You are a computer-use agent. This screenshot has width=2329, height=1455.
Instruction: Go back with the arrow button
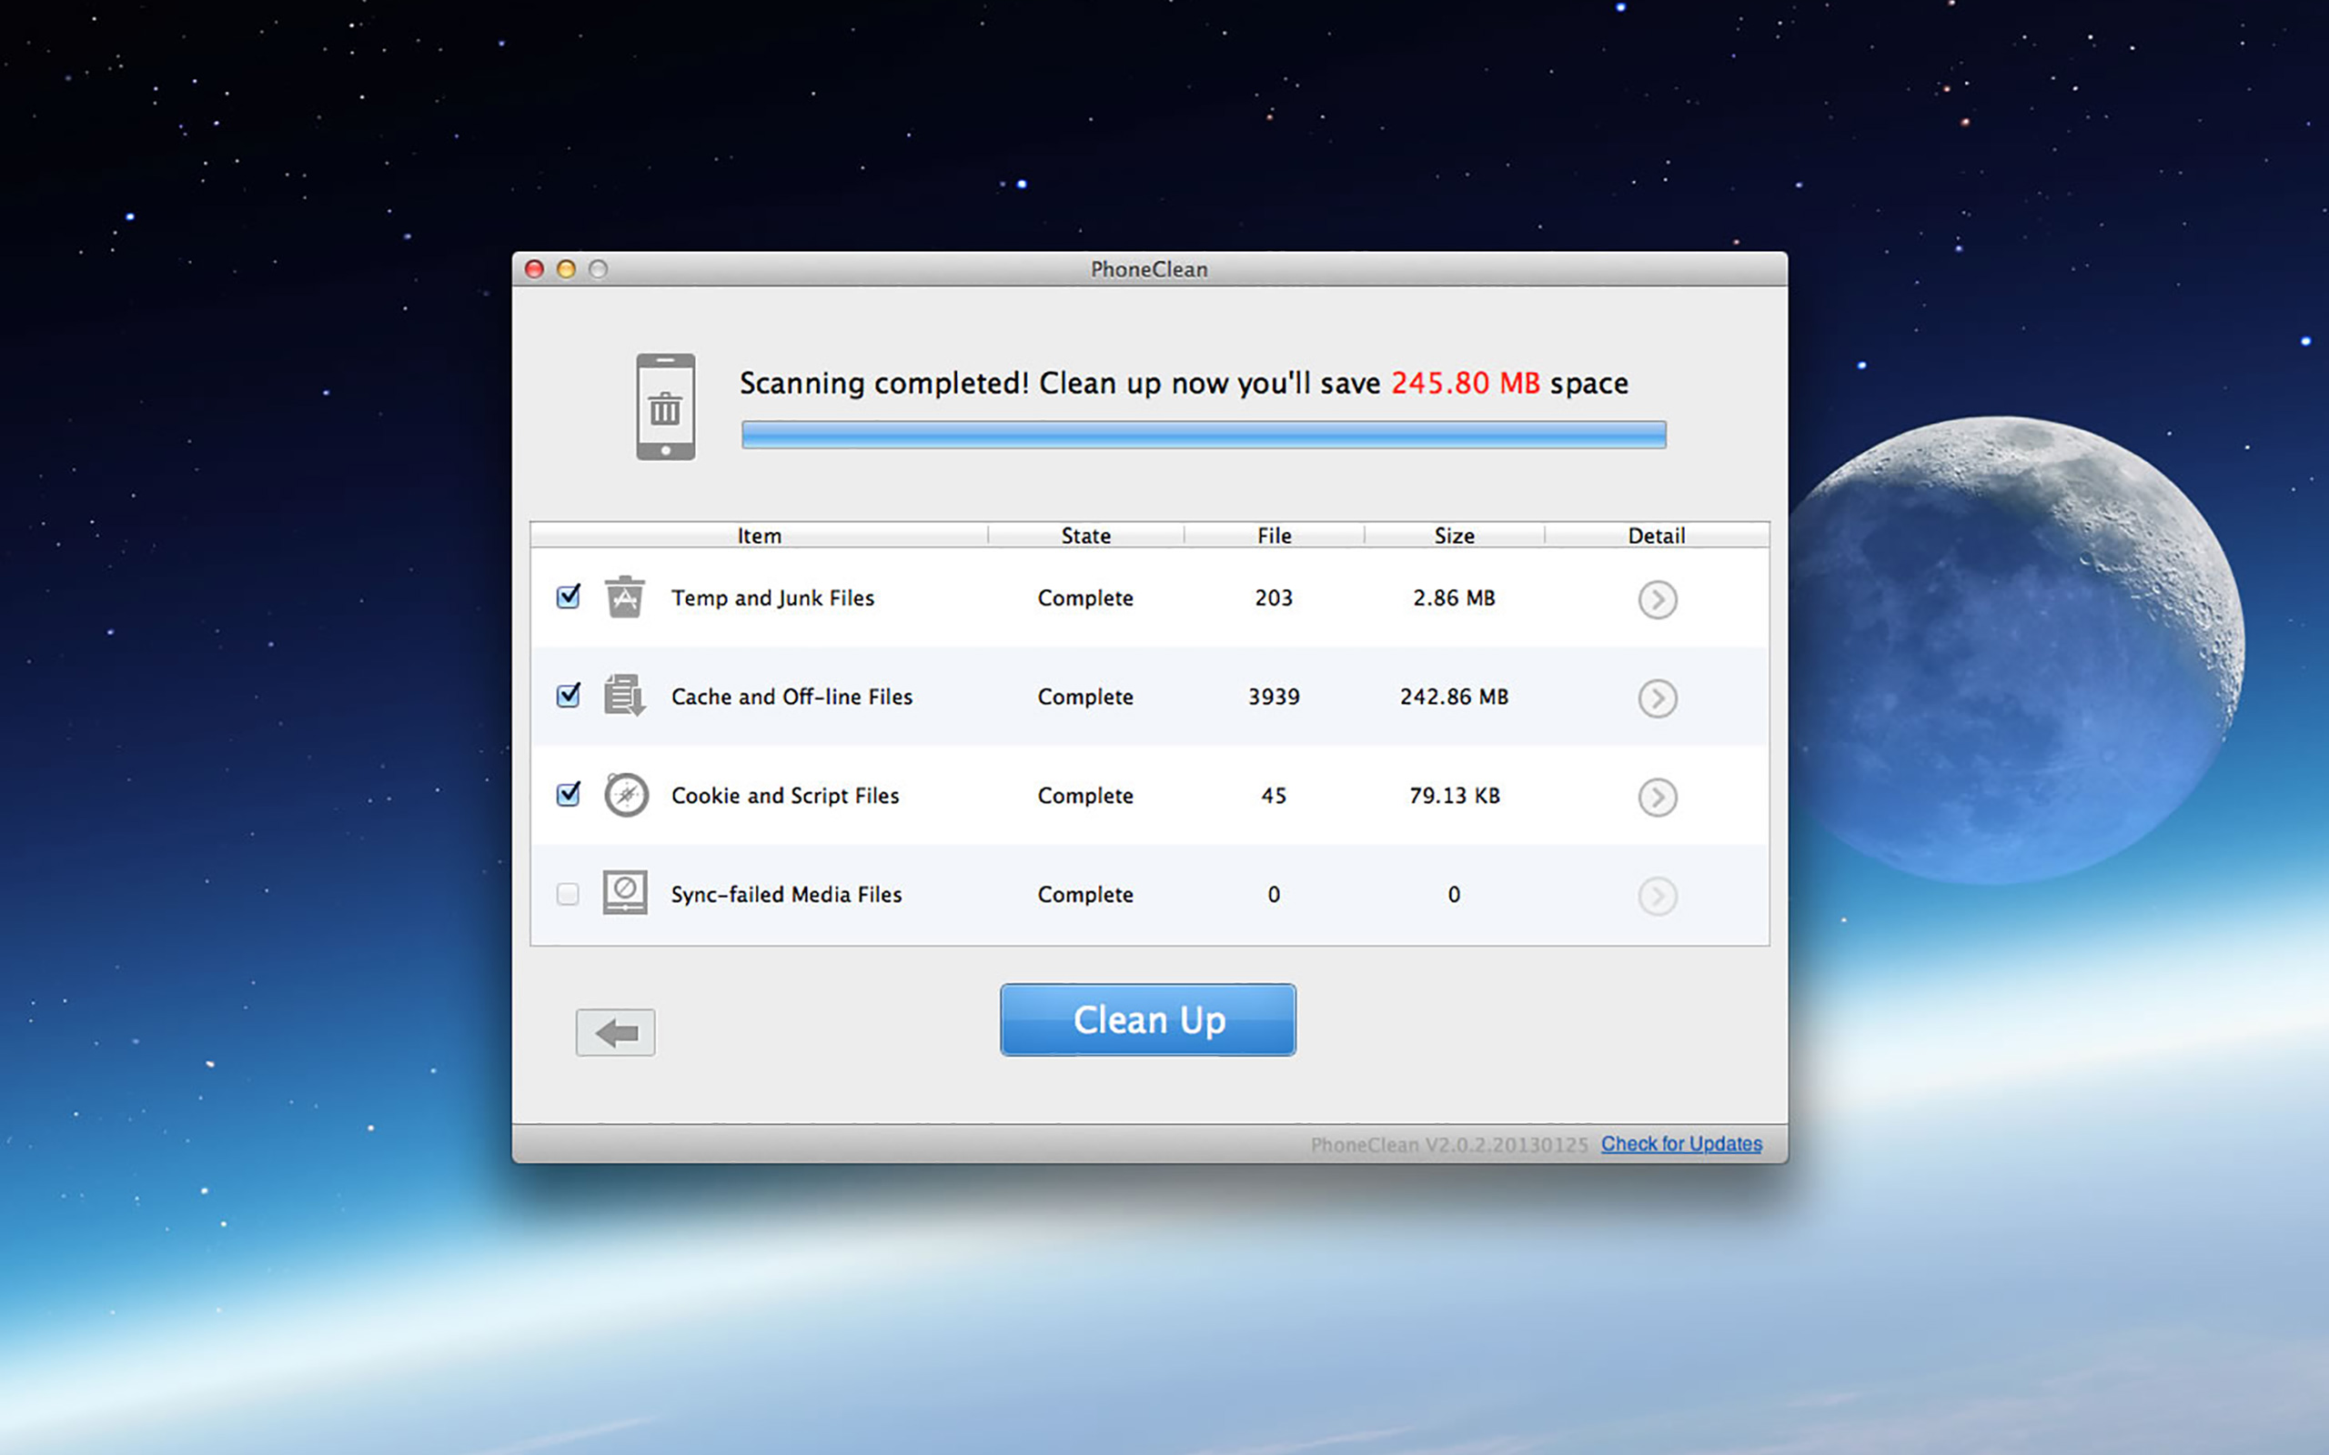point(616,1032)
